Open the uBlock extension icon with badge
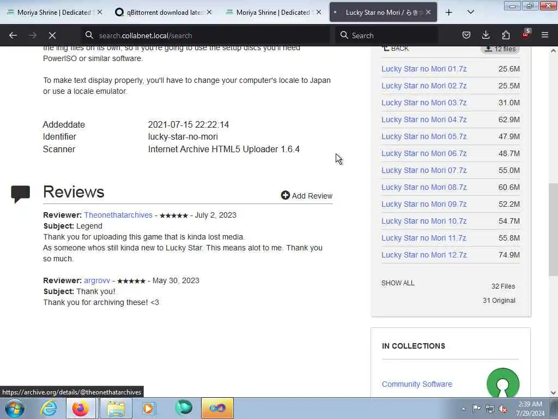Viewport: 558px width, 419px height. (x=526, y=34)
